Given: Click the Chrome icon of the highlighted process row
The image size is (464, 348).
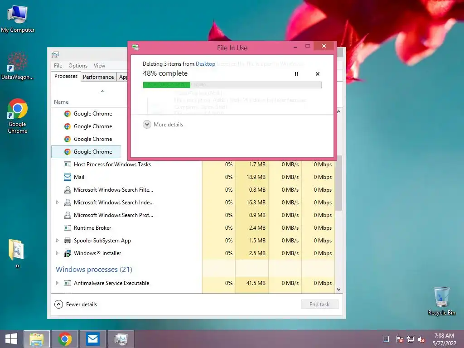Looking at the screenshot, I should 68,152.
